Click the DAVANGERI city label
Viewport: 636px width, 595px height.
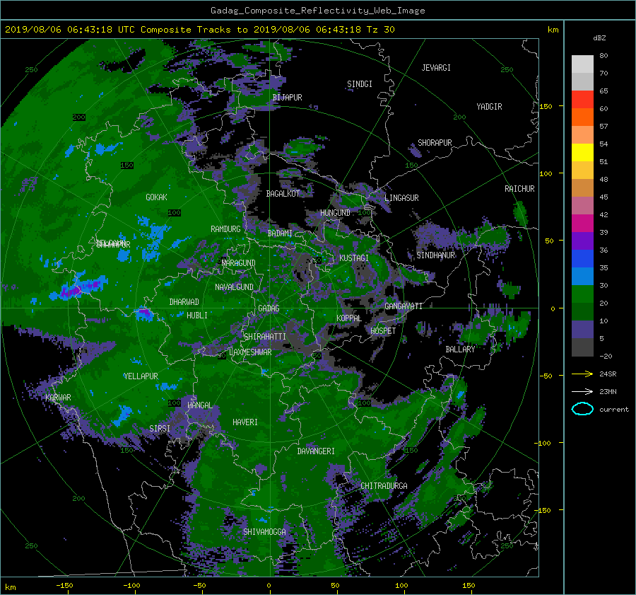point(316,451)
